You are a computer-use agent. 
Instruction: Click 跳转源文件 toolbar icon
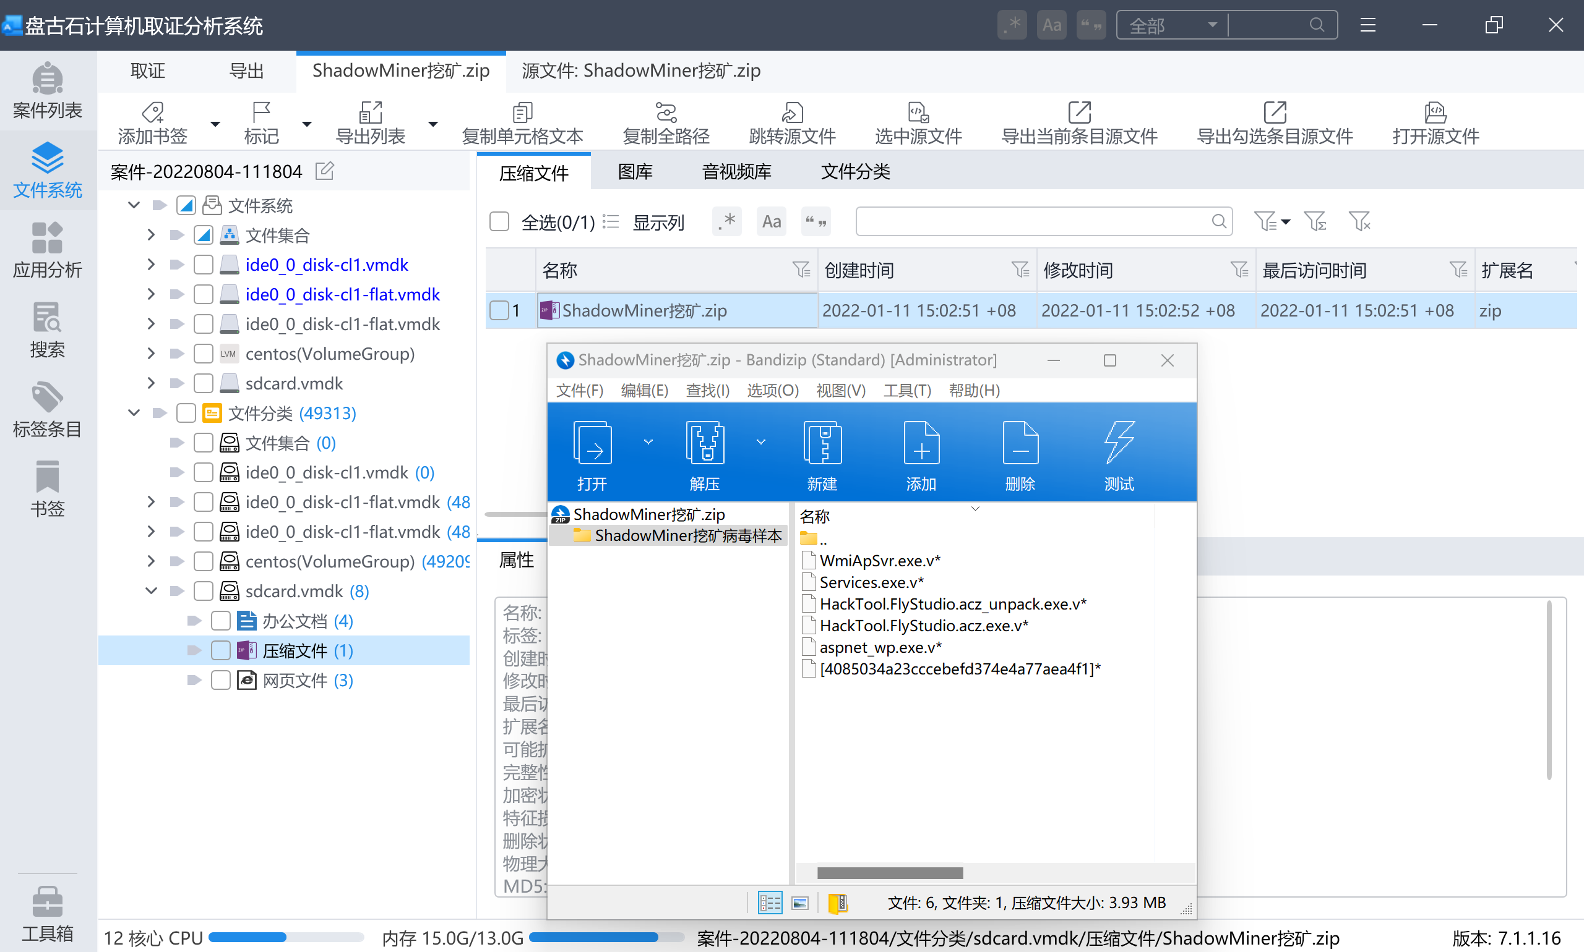[x=793, y=113]
